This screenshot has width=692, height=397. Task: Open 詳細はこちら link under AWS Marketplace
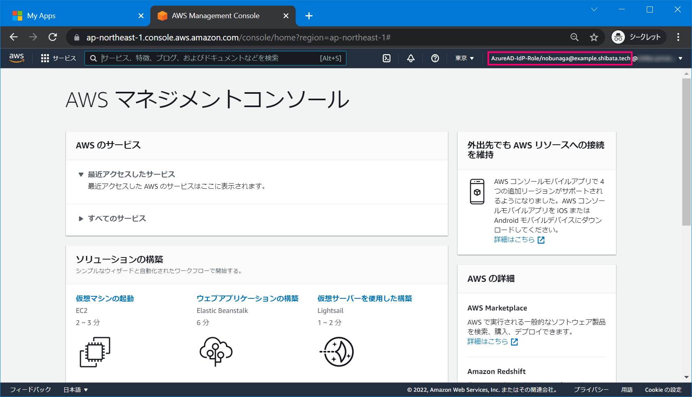[x=487, y=342]
